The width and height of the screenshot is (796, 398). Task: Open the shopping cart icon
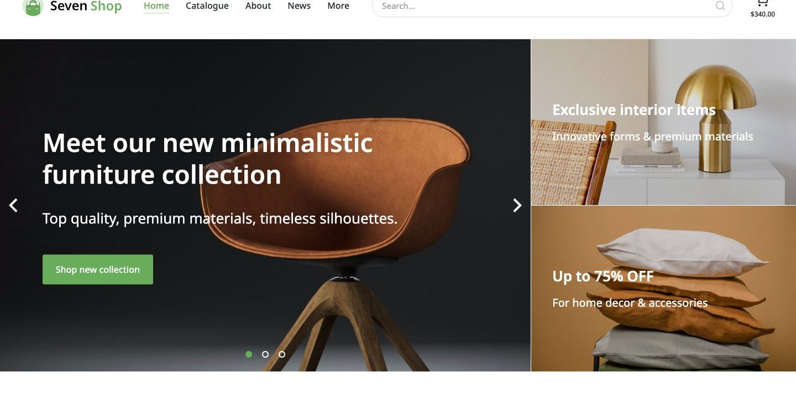click(x=763, y=3)
